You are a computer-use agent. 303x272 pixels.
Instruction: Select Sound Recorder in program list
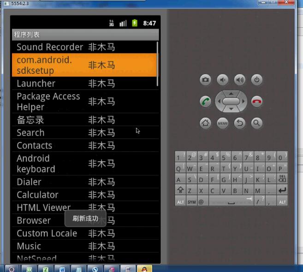point(85,47)
